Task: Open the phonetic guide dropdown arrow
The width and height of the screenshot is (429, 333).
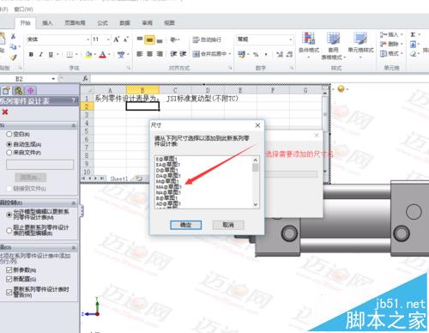Action: tap(128, 54)
